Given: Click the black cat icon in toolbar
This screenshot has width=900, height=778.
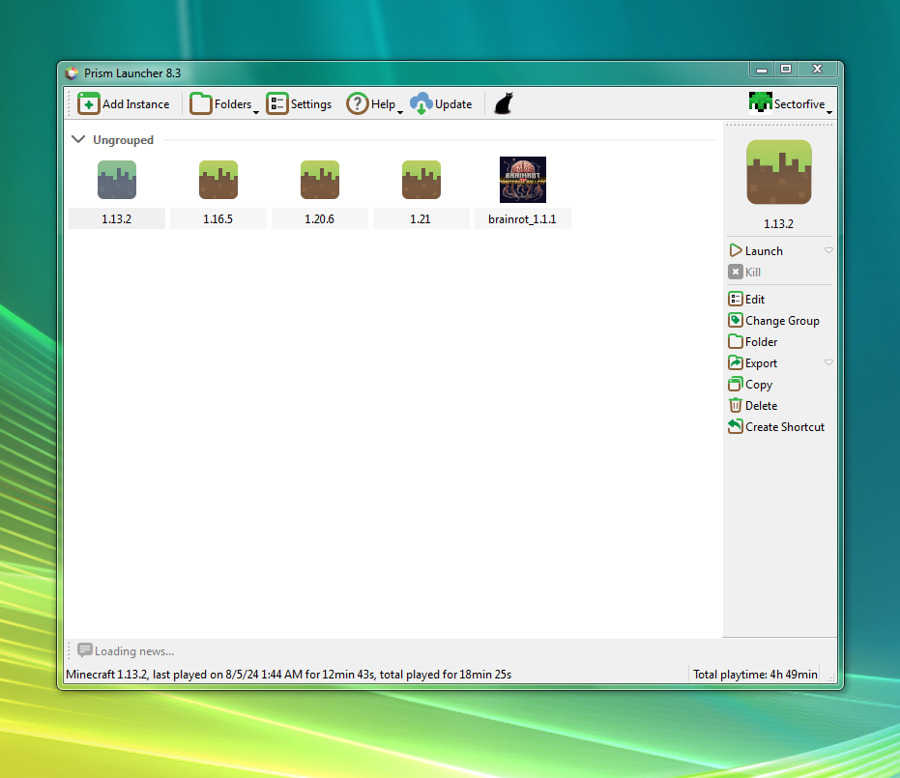Looking at the screenshot, I should (x=503, y=104).
